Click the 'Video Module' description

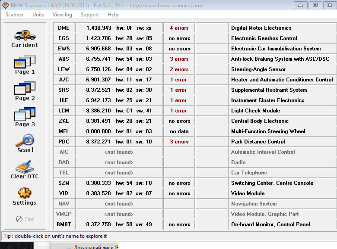[248, 193]
